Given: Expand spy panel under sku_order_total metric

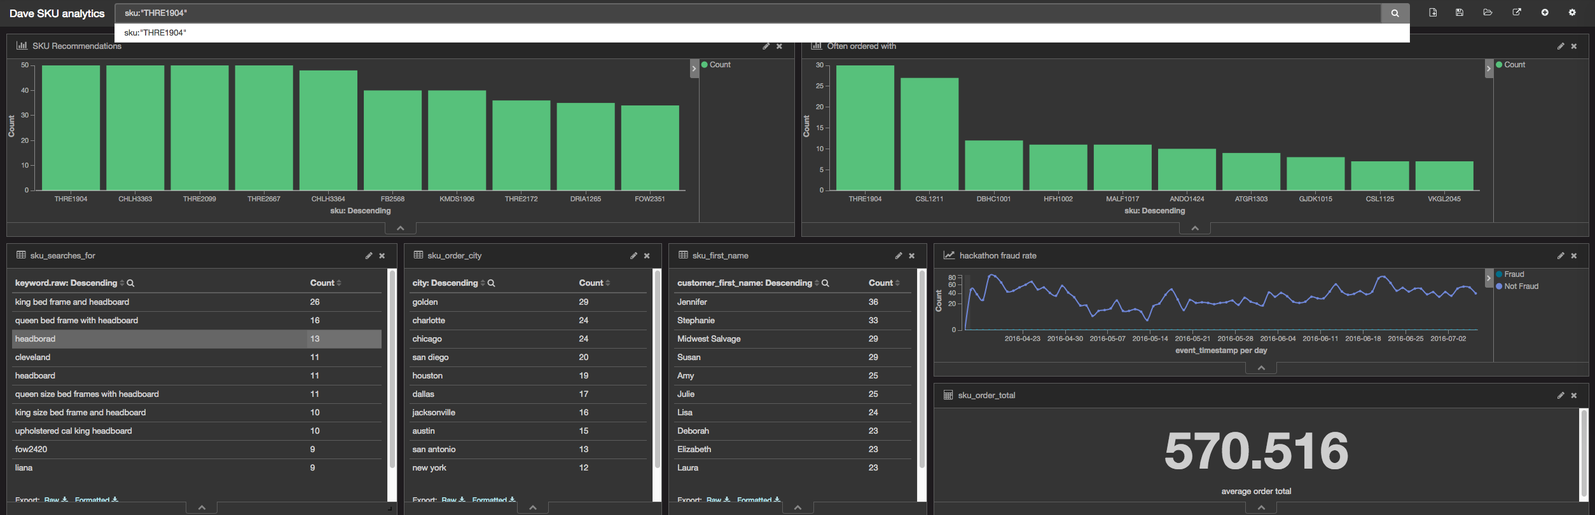Looking at the screenshot, I should (1261, 507).
